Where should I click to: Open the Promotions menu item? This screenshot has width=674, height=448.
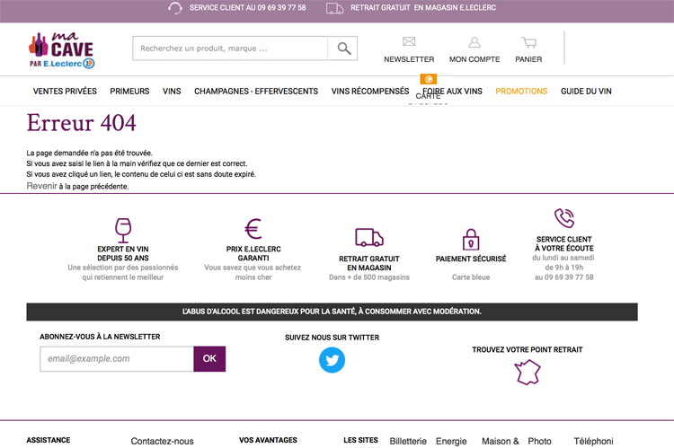point(521,91)
